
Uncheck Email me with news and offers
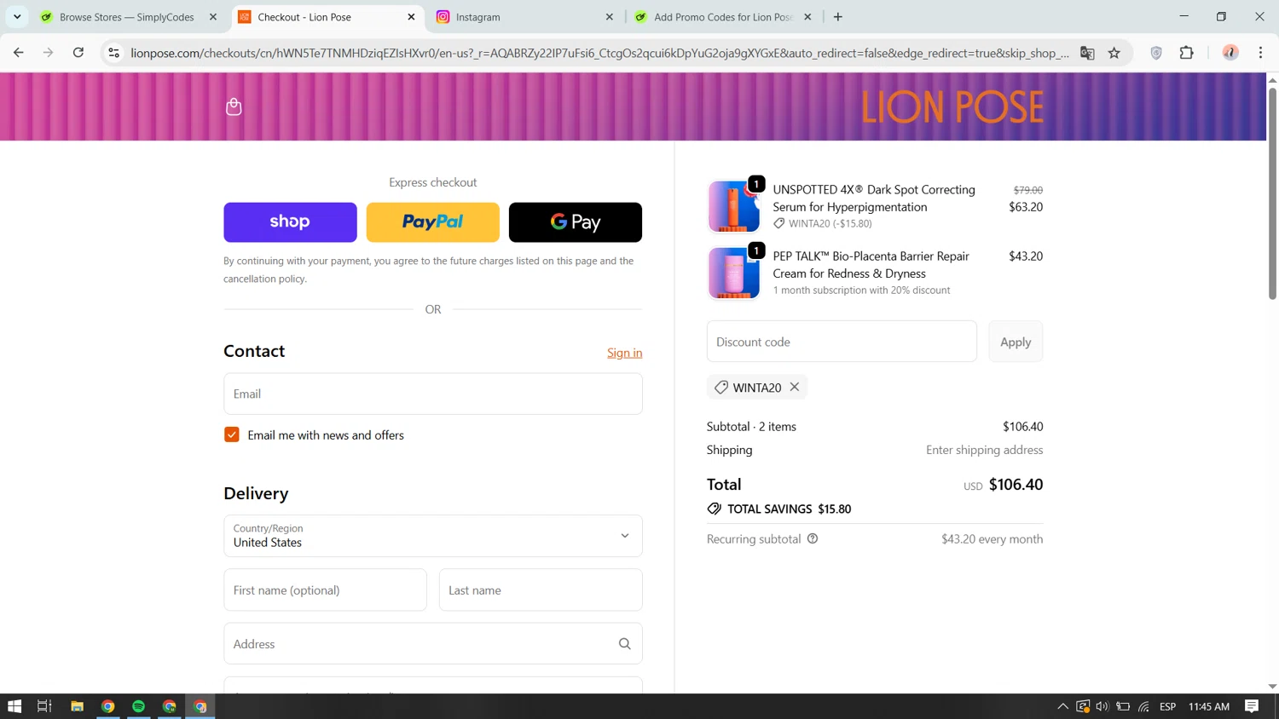coord(232,434)
